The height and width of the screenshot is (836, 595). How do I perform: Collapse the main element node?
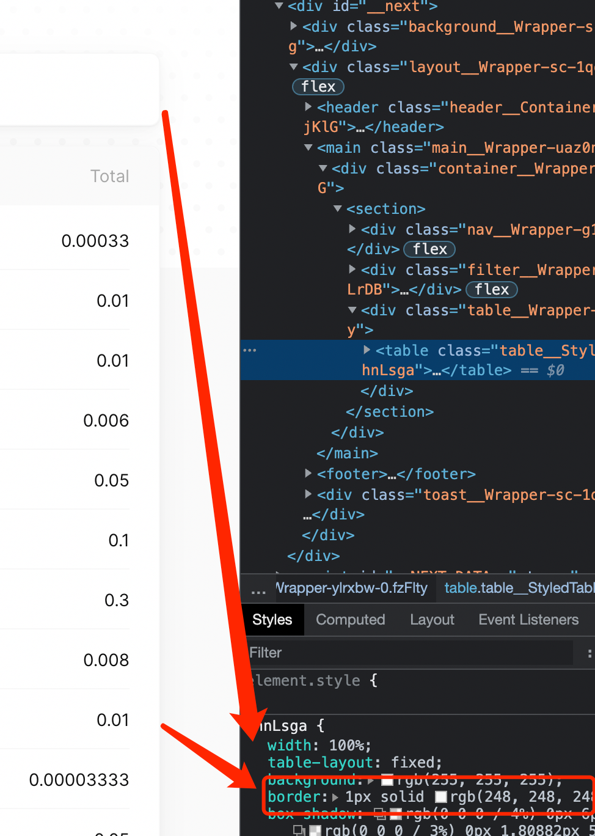[308, 147]
